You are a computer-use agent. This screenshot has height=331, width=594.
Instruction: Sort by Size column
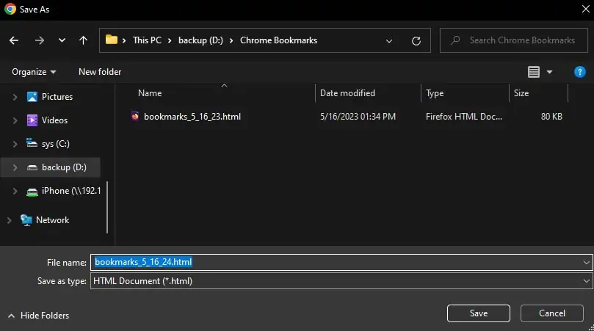point(521,93)
